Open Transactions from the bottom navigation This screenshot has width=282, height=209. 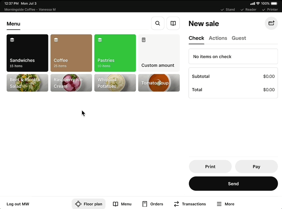click(x=189, y=204)
